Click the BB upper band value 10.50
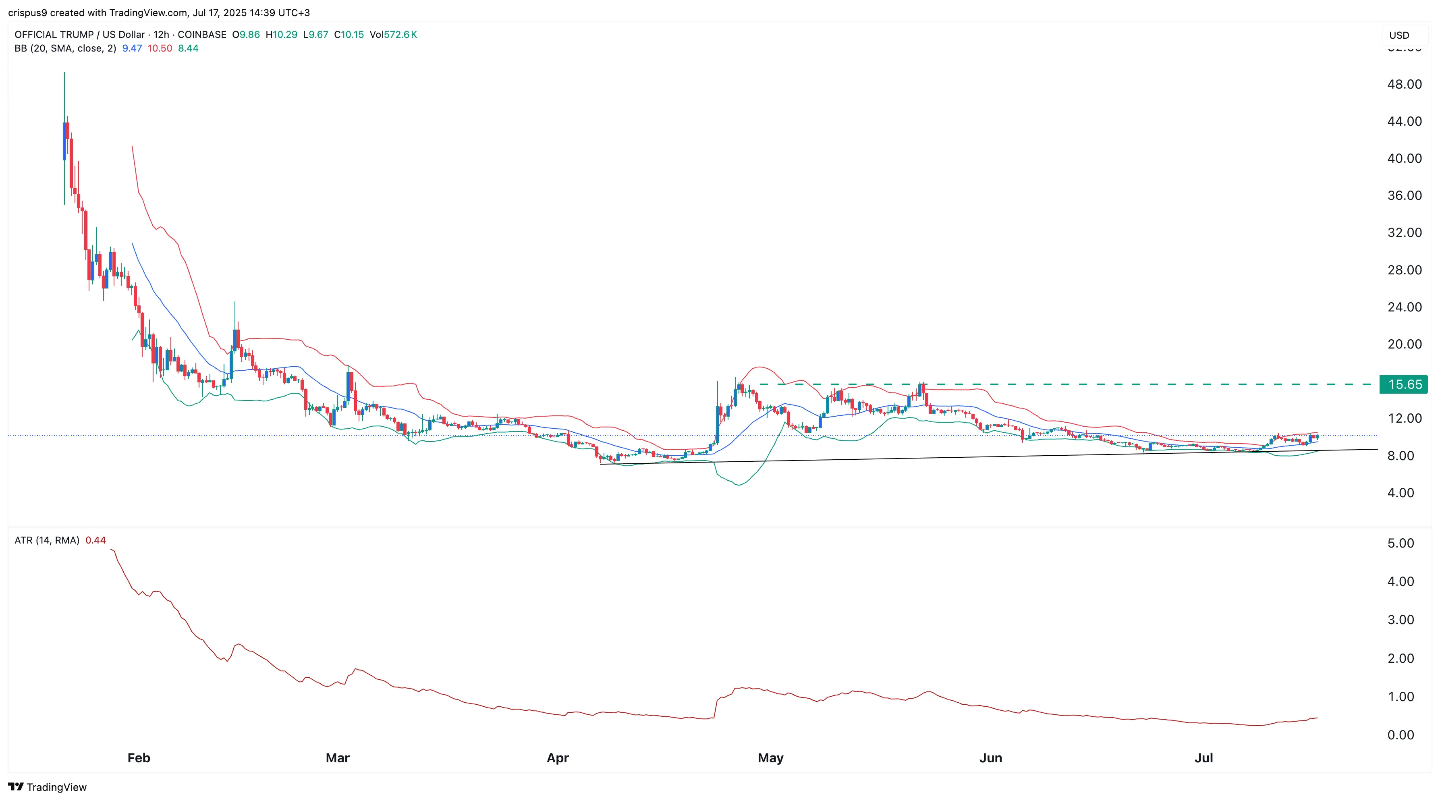The height and width of the screenshot is (801, 1440). 160,49
